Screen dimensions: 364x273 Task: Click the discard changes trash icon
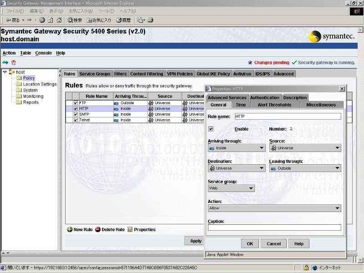coord(14,62)
